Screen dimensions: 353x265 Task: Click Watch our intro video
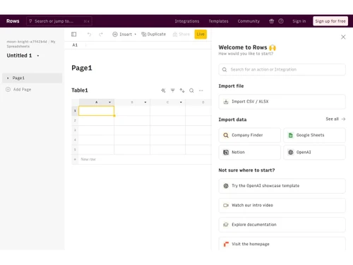282,206
